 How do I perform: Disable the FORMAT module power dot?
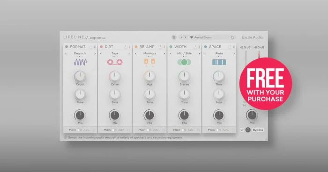[67, 47]
